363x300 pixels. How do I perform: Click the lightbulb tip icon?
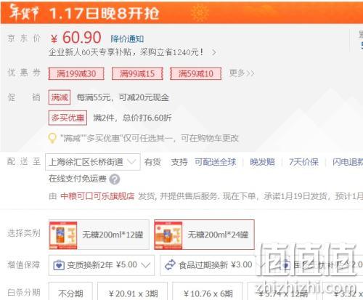(x=52, y=138)
